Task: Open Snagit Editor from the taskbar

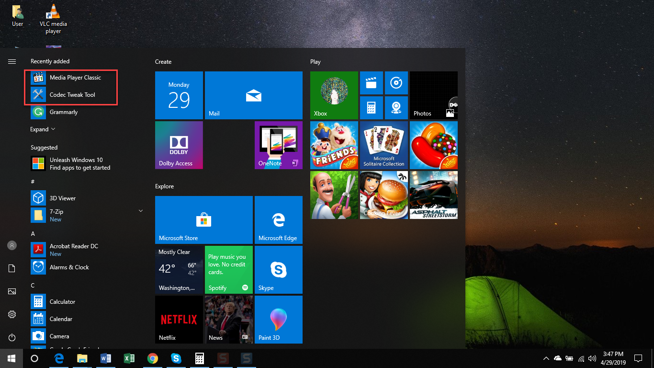Action: pyautogui.click(x=246, y=358)
